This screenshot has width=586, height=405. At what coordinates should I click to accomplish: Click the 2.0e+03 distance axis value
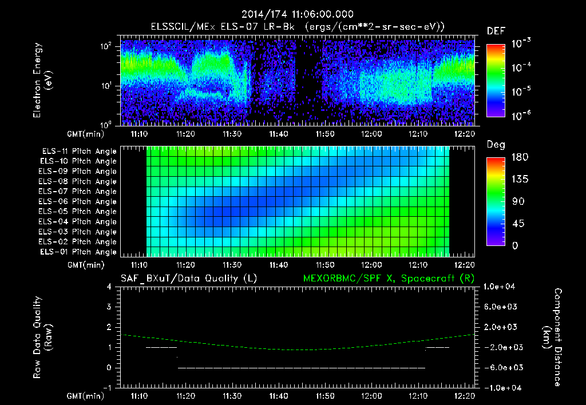(501, 327)
